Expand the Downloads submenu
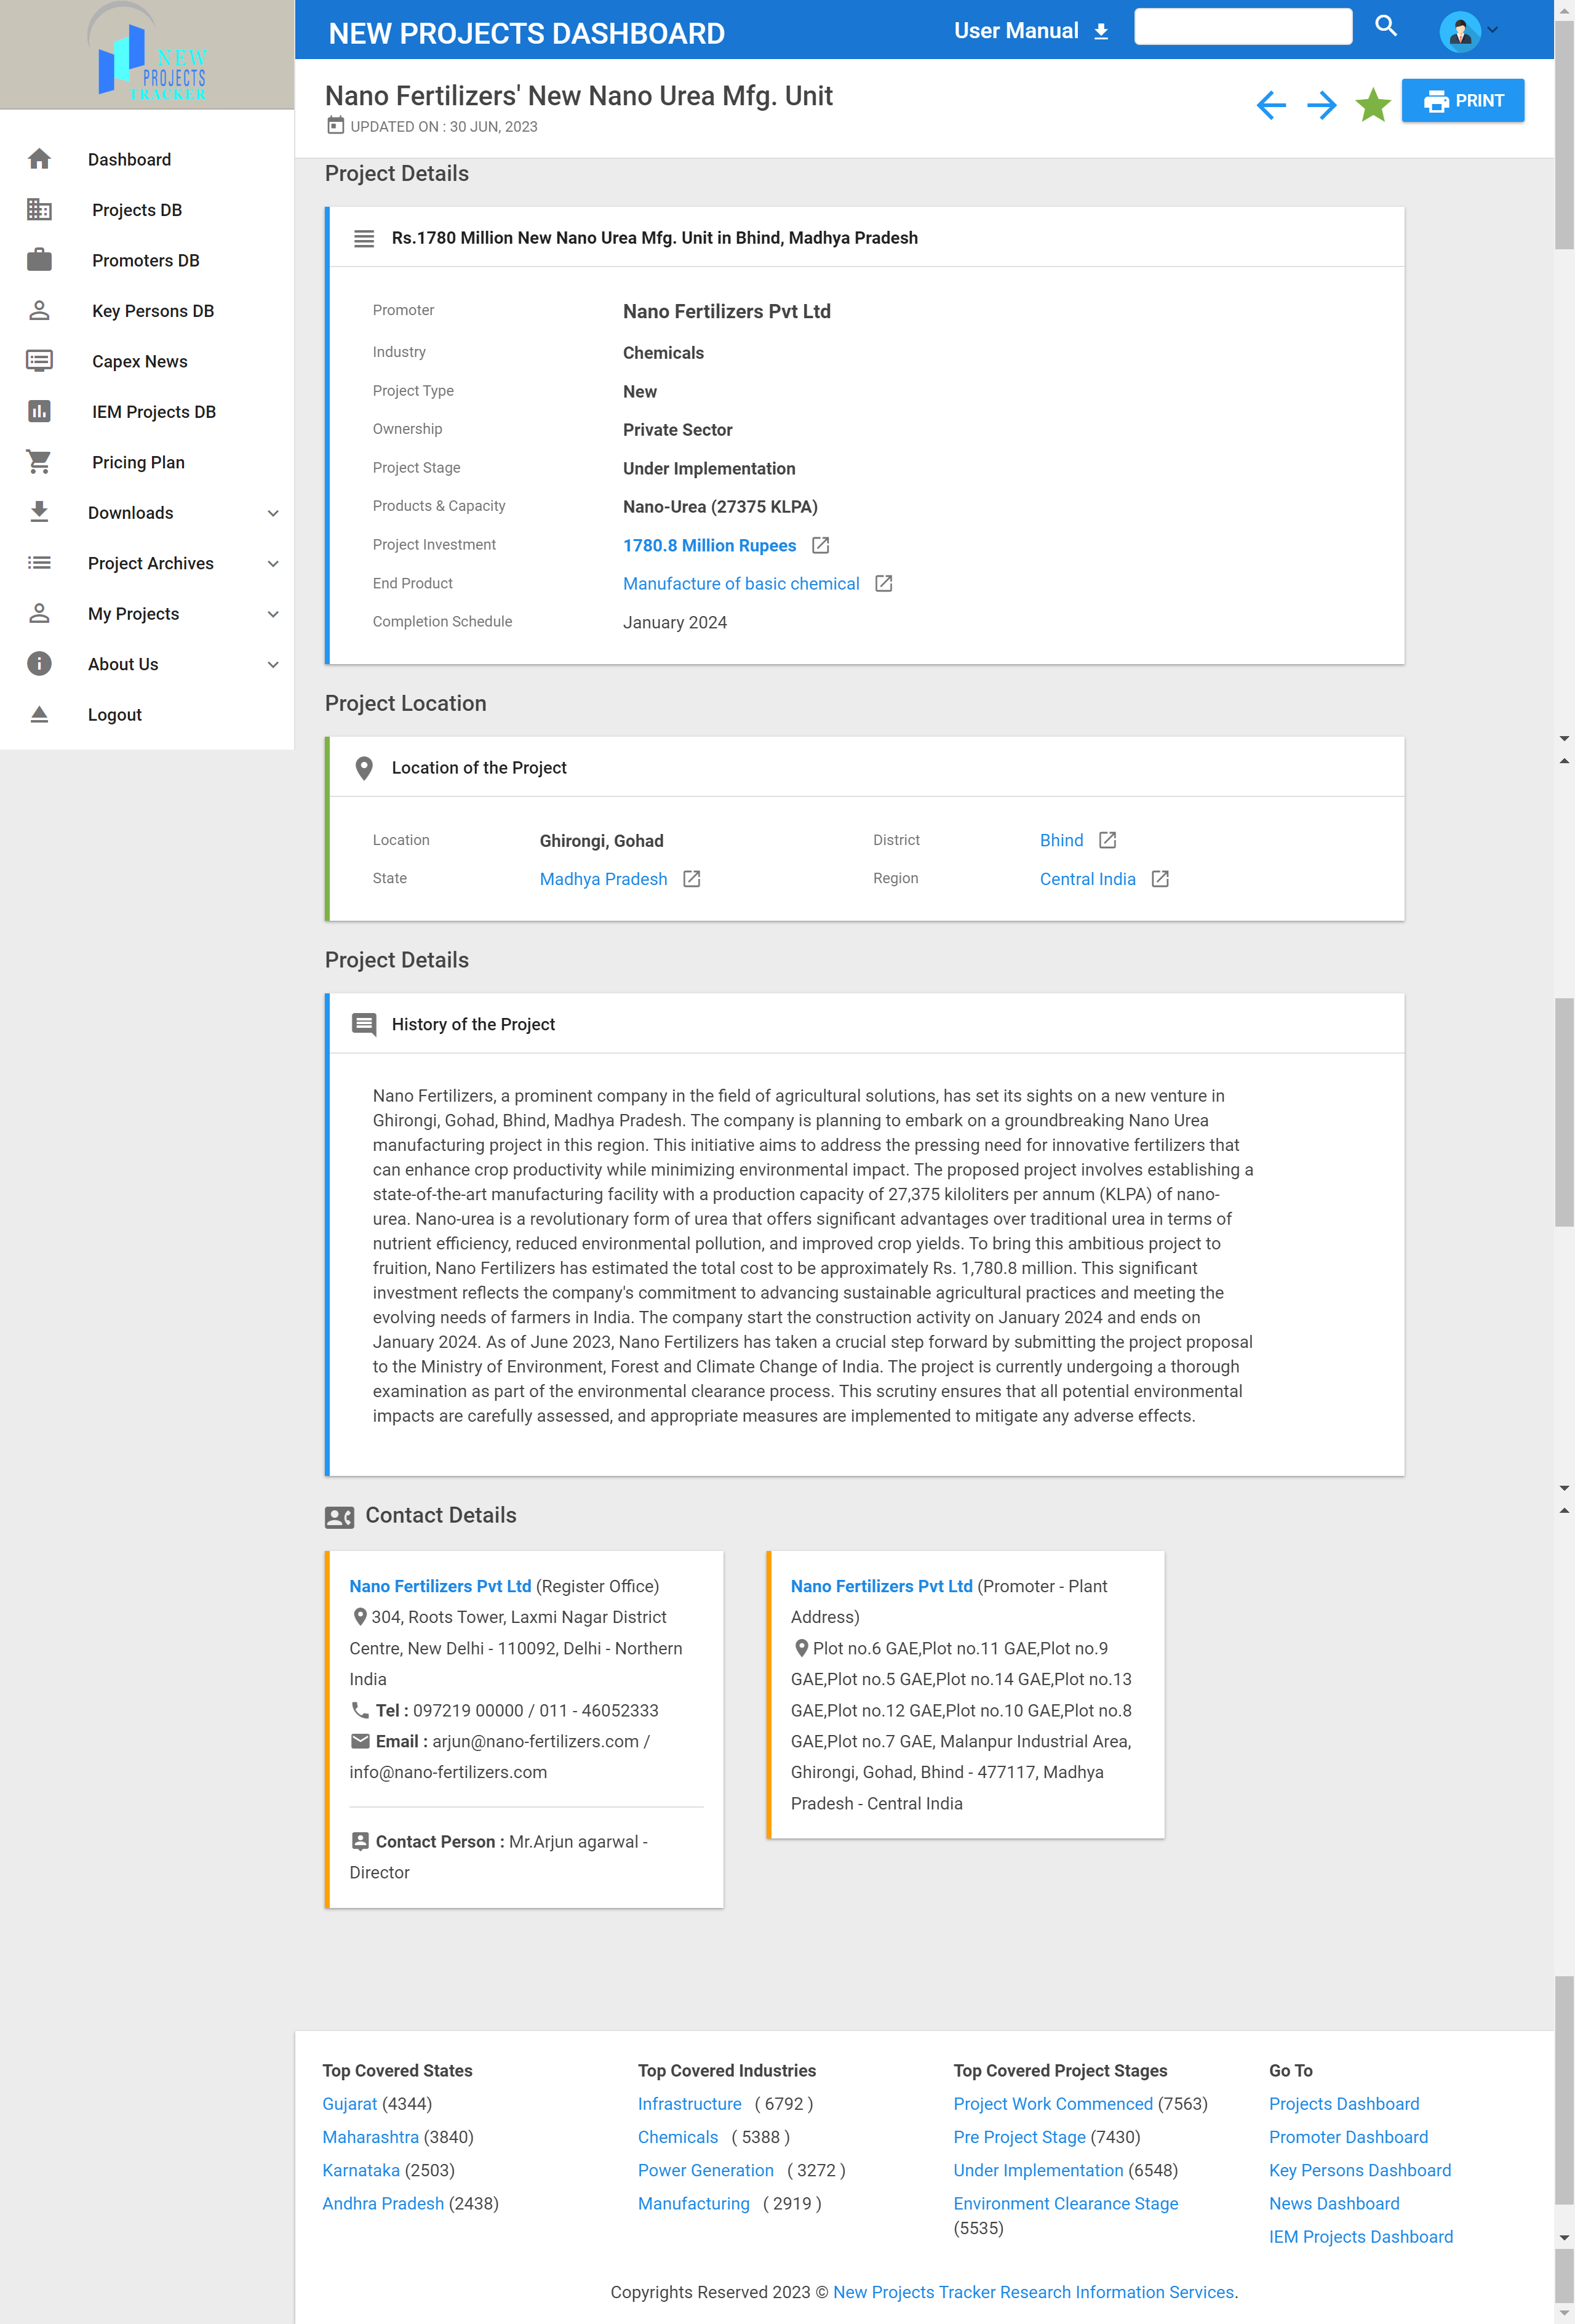The height and width of the screenshot is (2324, 1575). [273, 513]
